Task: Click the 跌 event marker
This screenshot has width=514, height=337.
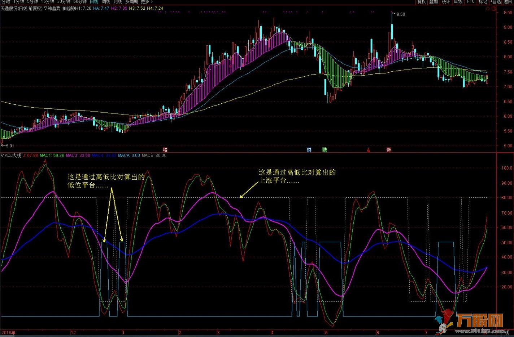Action: (x=324, y=150)
